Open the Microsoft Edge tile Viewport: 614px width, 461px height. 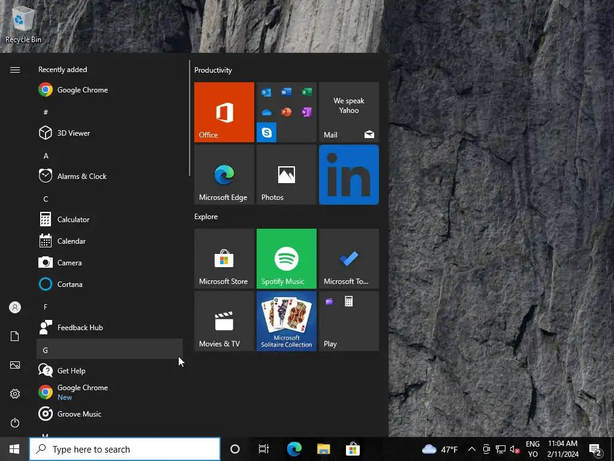pyautogui.click(x=224, y=175)
